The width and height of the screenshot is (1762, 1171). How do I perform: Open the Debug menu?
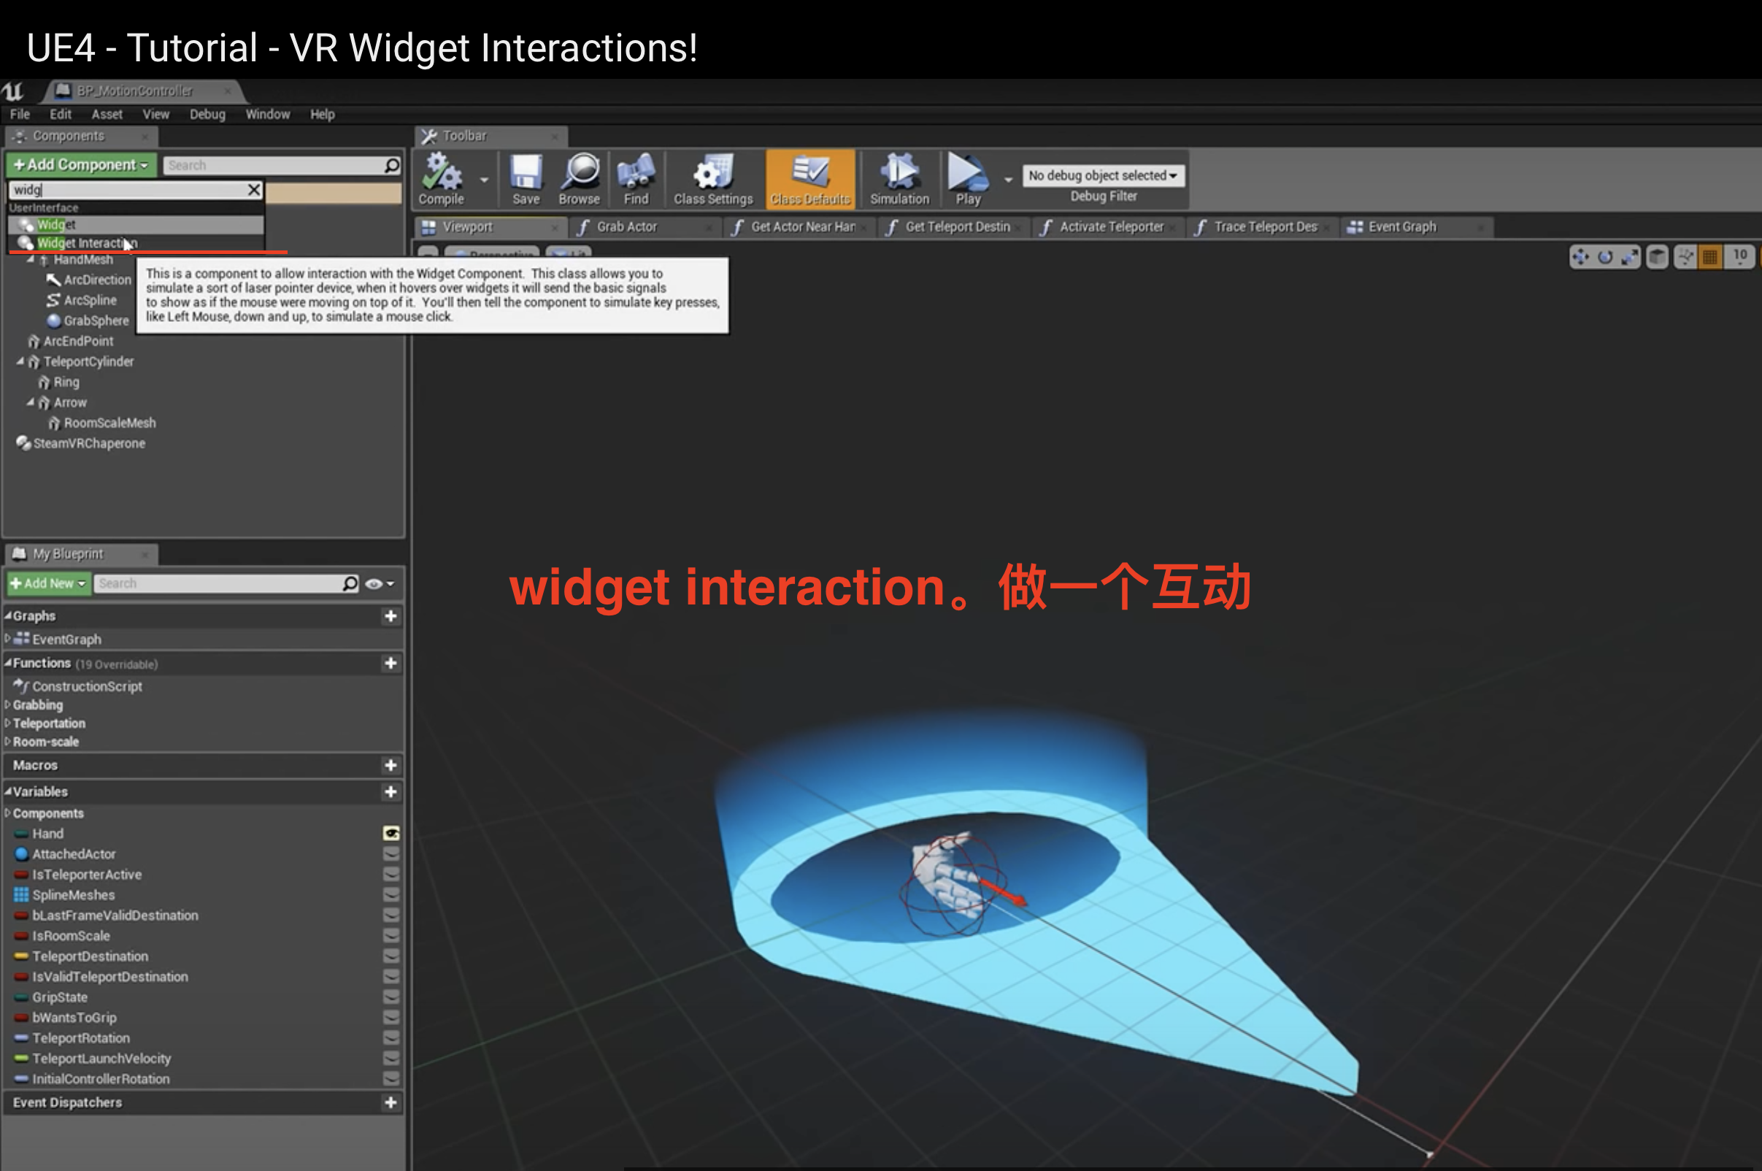[207, 113]
